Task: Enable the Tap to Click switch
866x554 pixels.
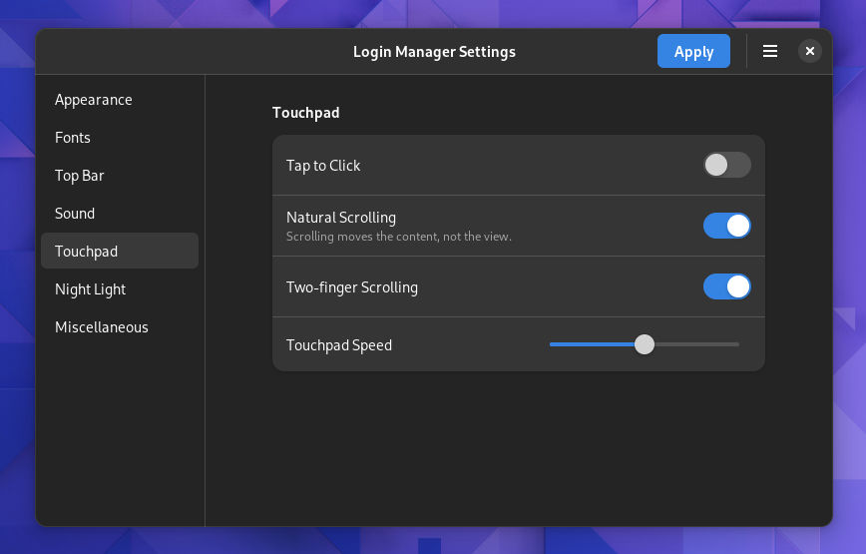Action: pos(726,166)
